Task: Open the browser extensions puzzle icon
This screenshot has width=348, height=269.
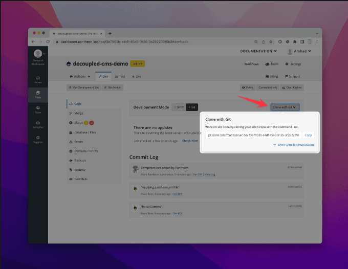Action: click(295, 42)
